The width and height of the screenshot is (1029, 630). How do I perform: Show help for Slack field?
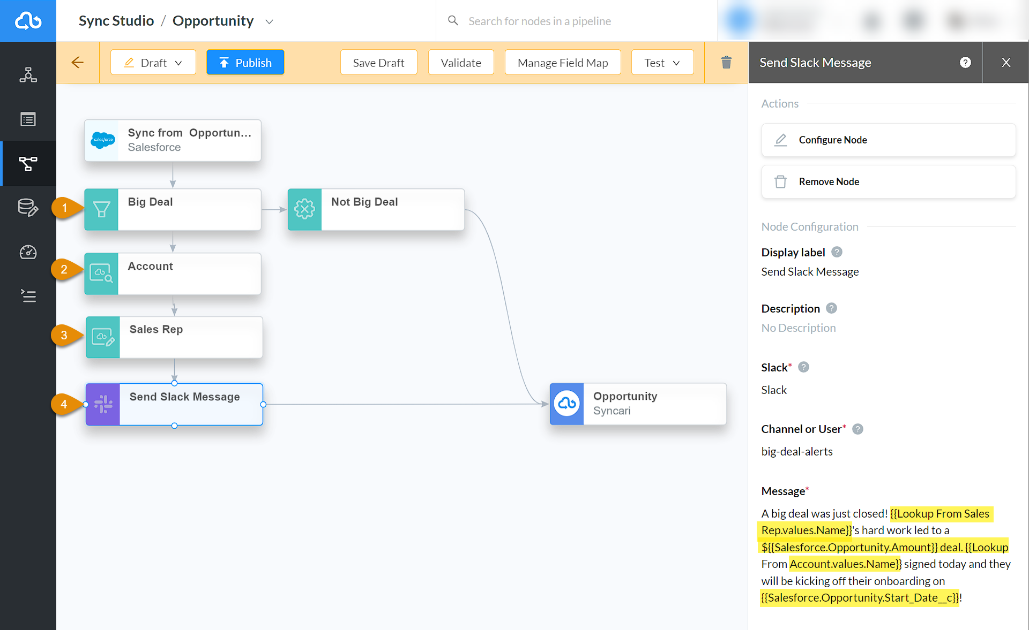coord(803,367)
